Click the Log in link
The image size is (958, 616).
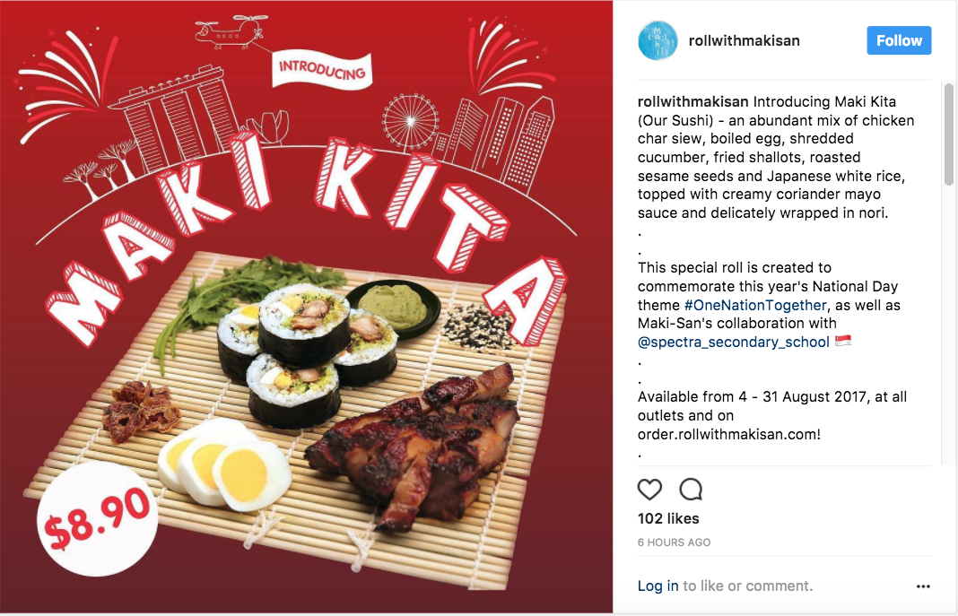point(658,586)
